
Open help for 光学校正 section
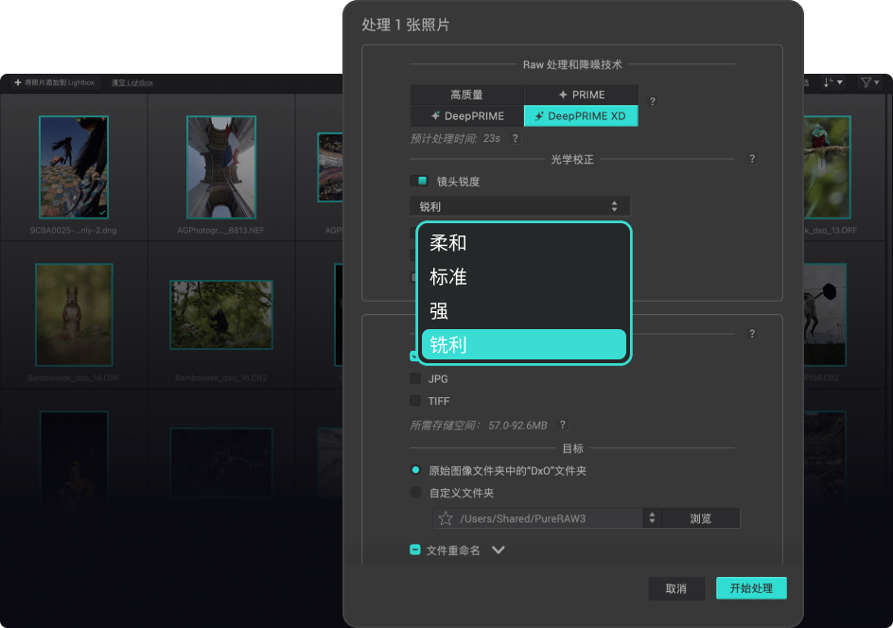coord(752,159)
